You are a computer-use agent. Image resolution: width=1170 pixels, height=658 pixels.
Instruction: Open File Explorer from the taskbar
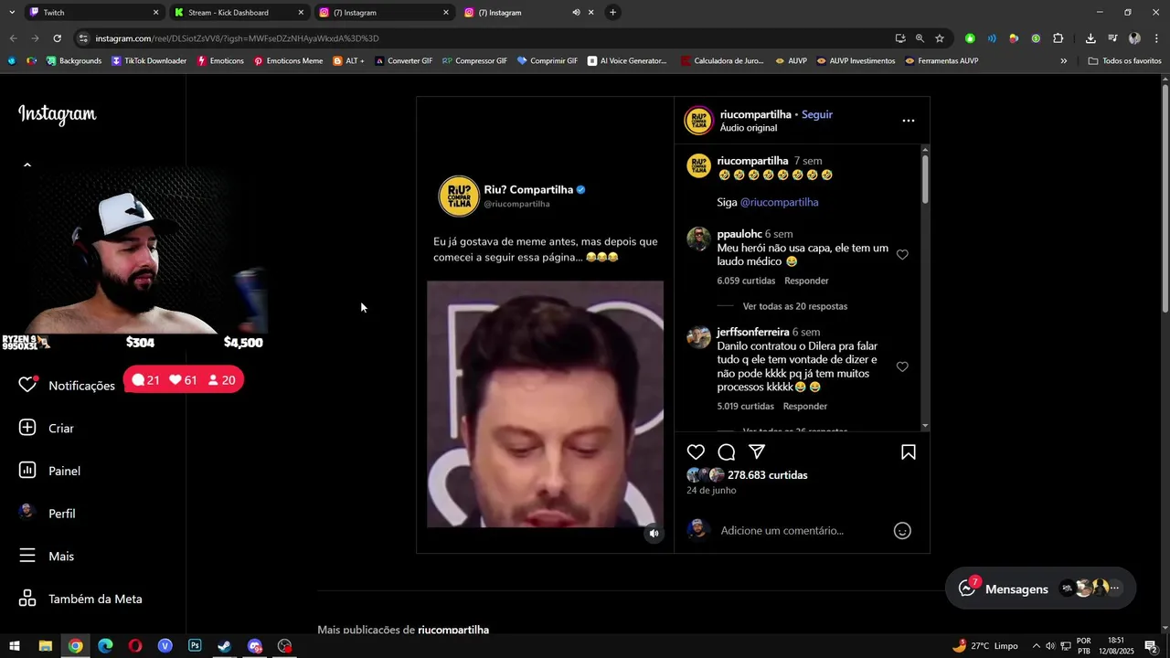click(45, 646)
